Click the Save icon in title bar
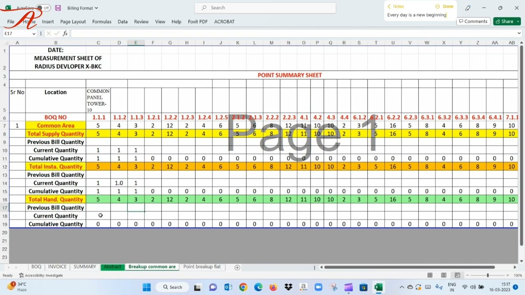Screen dimensions: 525x295 (x=58, y=8)
